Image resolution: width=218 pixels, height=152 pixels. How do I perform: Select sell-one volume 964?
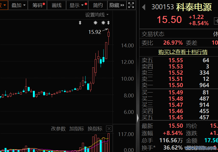[x=204, y=85]
